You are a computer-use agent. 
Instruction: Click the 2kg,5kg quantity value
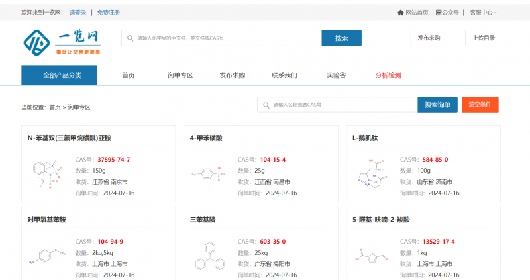click(x=103, y=253)
